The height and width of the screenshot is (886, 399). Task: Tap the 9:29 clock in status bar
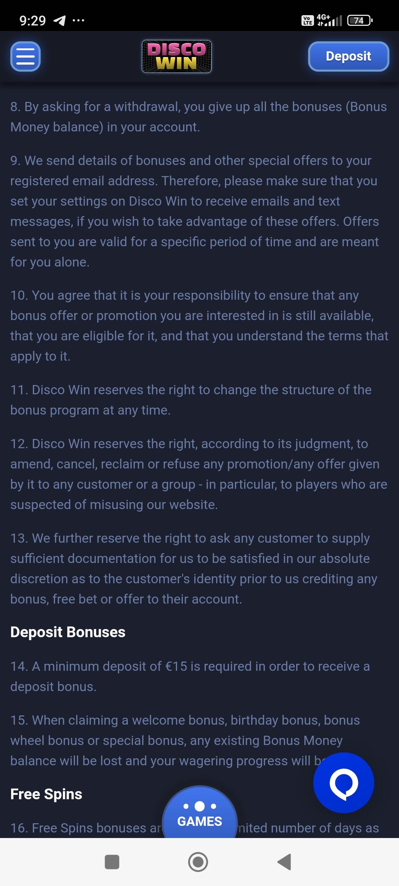point(33,20)
